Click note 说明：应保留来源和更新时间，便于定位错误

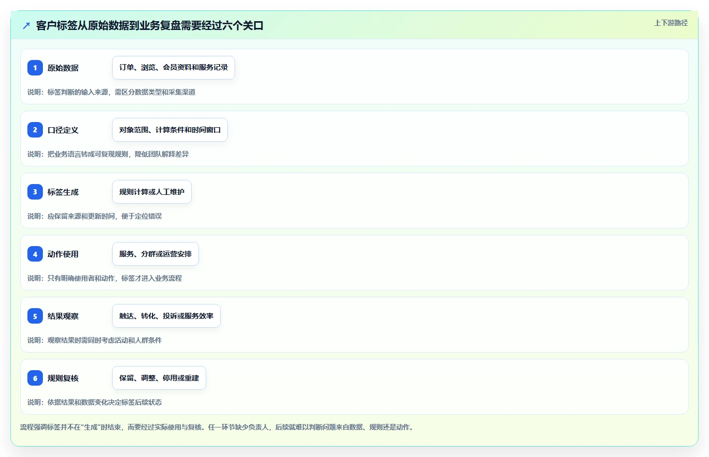95,216
